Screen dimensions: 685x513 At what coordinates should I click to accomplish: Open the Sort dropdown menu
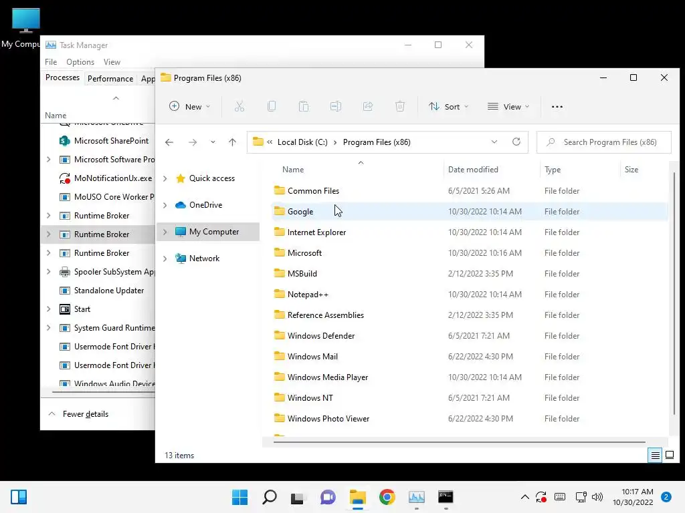448,106
